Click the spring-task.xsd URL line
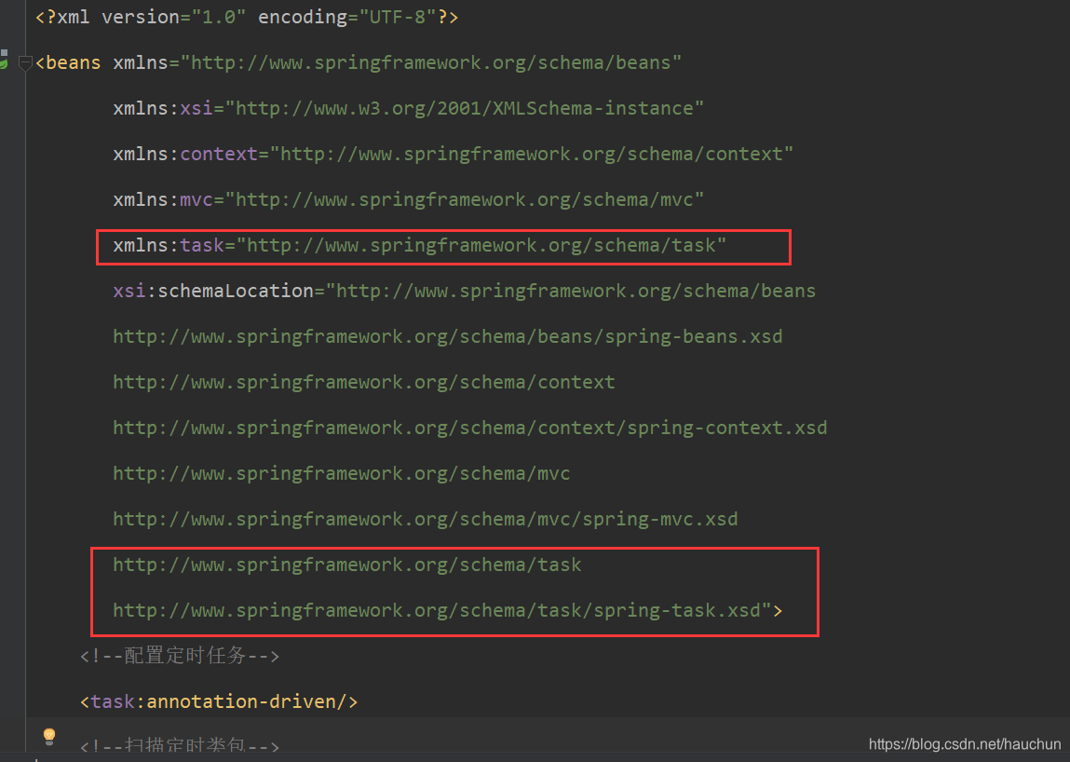This screenshot has height=762, width=1070. pyautogui.click(x=448, y=610)
